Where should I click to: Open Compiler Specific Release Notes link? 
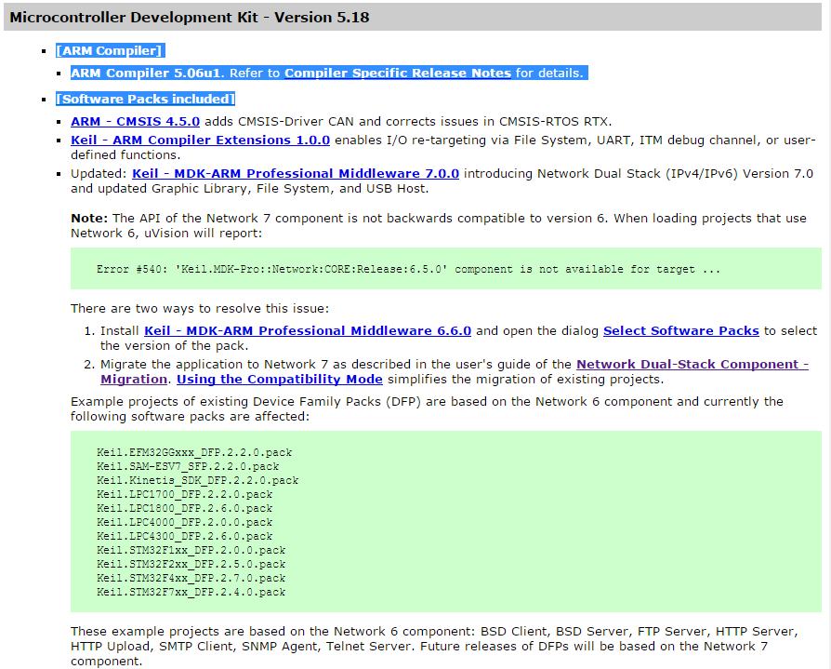click(x=398, y=74)
